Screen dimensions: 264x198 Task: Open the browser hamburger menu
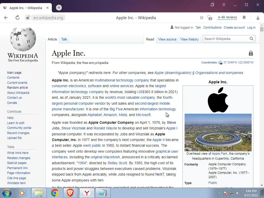coord(224,5)
